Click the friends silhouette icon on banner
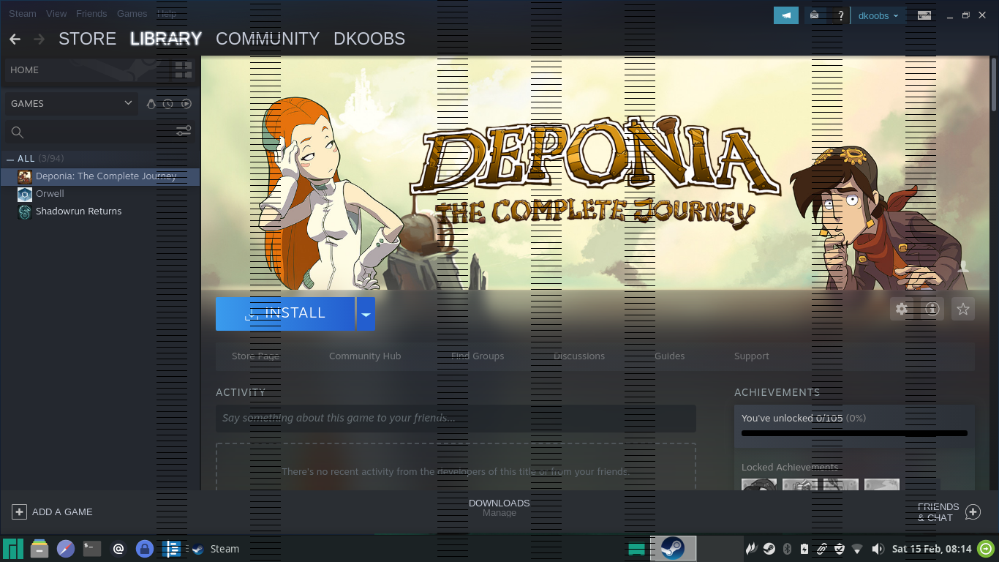The width and height of the screenshot is (999, 562). click(x=963, y=267)
